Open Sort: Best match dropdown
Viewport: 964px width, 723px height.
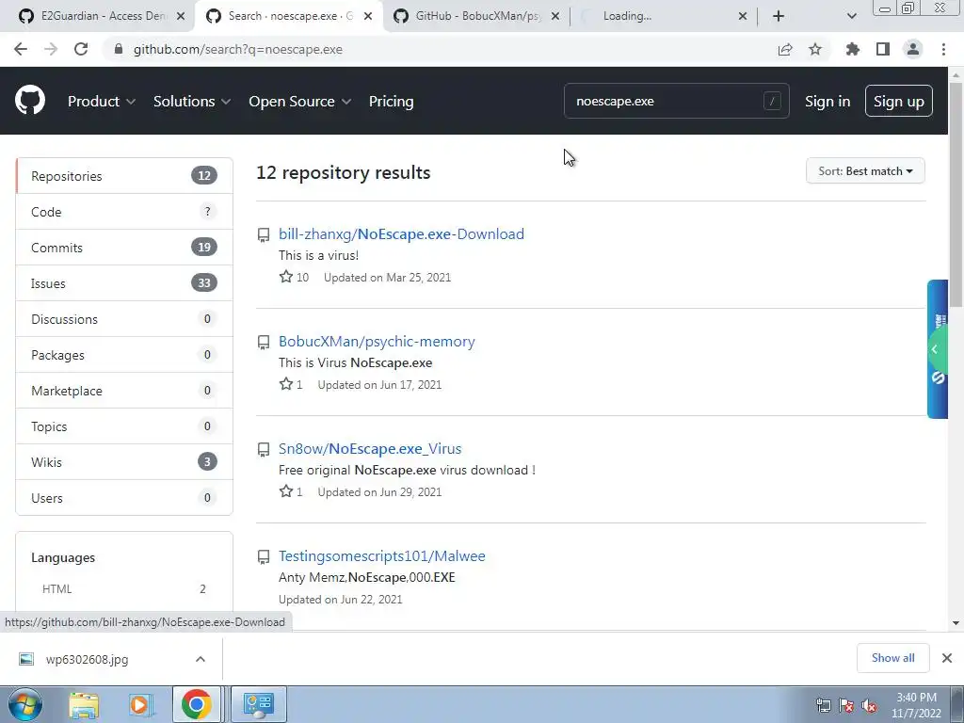coord(865,171)
